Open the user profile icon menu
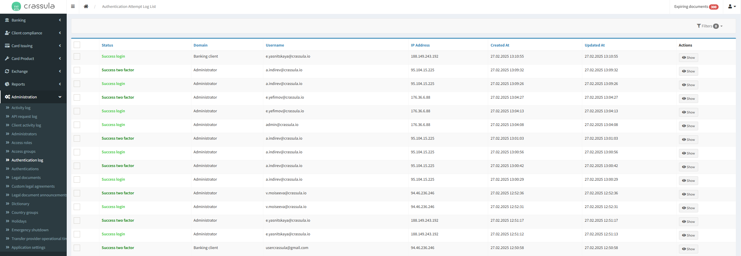741x256 pixels. pyautogui.click(x=732, y=6)
